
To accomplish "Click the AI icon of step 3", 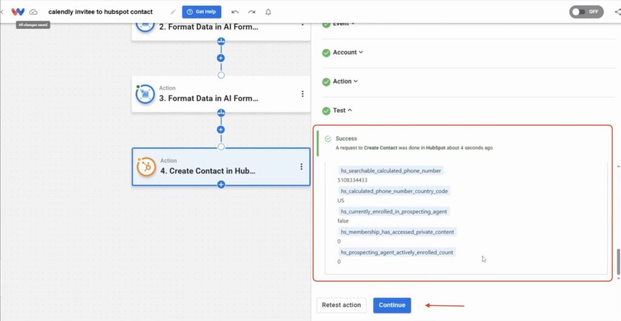I will pyautogui.click(x=146, y=94).
